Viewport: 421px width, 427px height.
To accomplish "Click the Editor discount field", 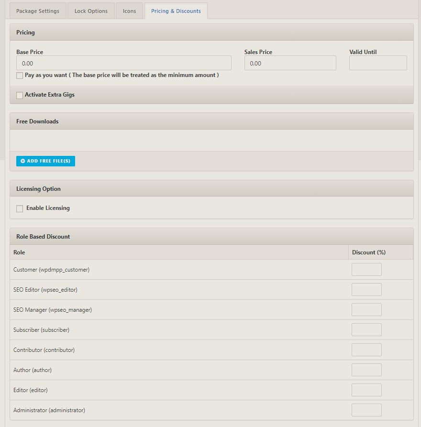I will [x=366, y=390].
